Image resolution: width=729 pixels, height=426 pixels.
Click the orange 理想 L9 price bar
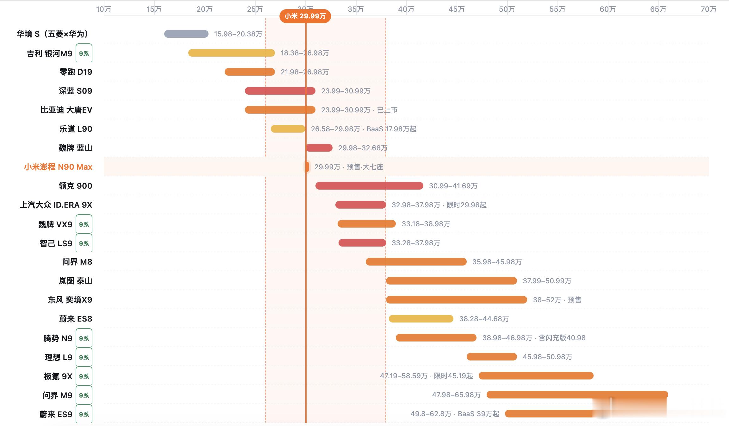point(492,357)
